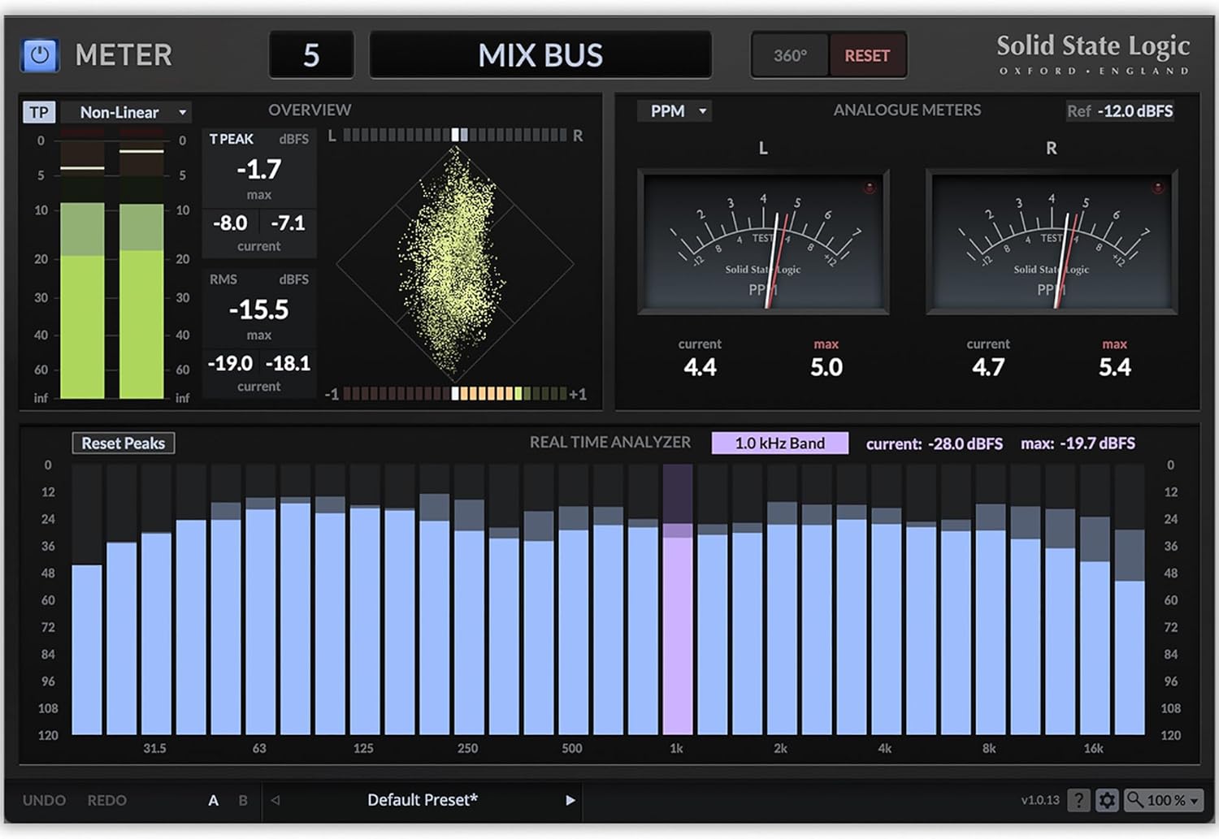1219x839 pixels.
Task: Go to the previous preset arrow
Action: pyautogui.click(x=275, y=801)
